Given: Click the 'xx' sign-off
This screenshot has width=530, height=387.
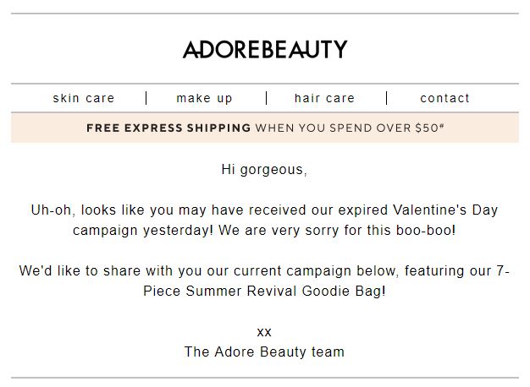Looking at the screenshot, I should (264, 332).
